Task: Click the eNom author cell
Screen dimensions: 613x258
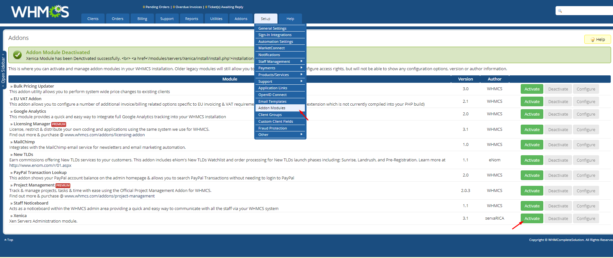Action: coord(495,160)
